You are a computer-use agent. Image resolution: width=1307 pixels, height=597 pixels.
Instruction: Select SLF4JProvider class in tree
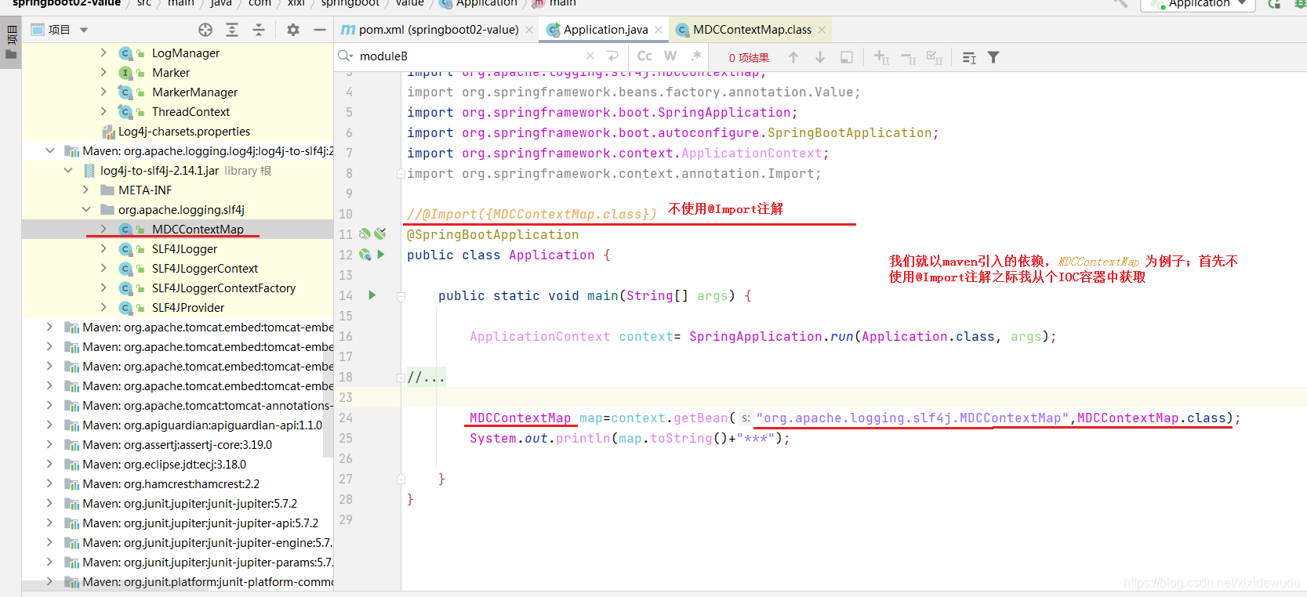(188, 307)
